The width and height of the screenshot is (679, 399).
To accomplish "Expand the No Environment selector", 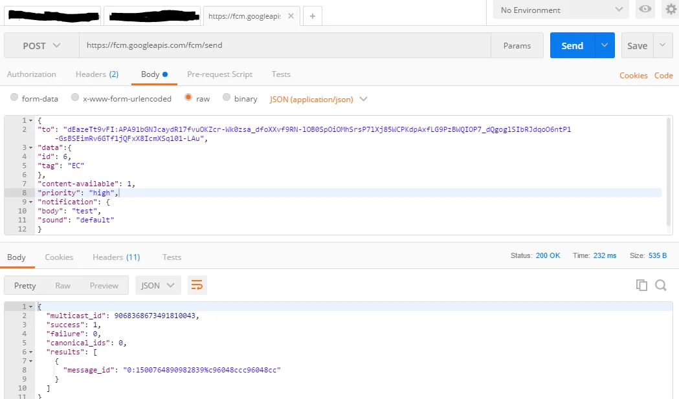I will (560, 10).
